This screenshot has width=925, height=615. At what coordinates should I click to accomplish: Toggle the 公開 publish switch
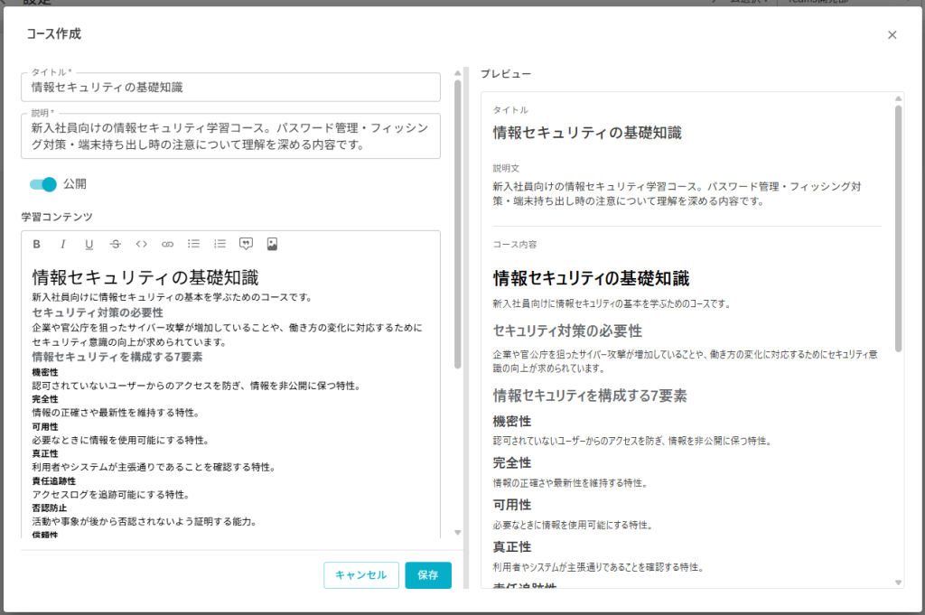click(x=42, y=184)
